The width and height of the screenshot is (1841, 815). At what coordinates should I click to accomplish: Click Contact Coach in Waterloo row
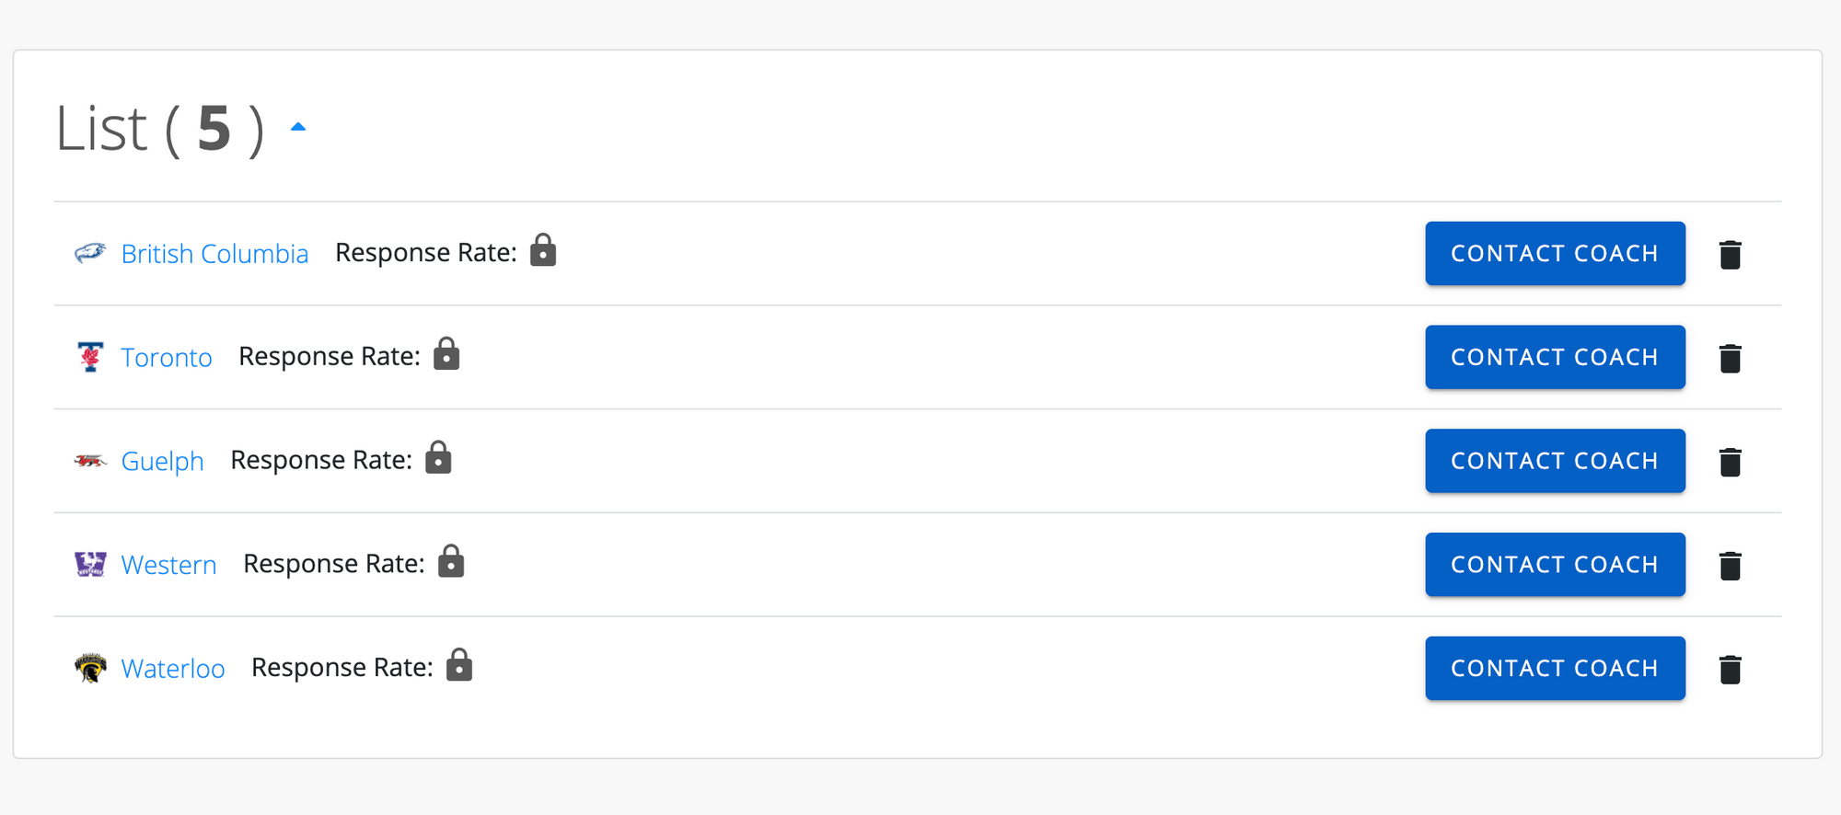tap(1555, 669)
